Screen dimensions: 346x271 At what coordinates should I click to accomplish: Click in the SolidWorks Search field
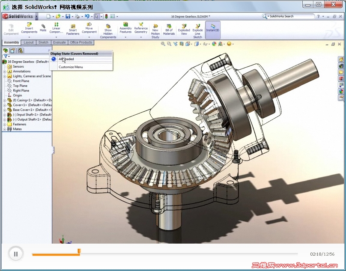(x=291, y=16)
